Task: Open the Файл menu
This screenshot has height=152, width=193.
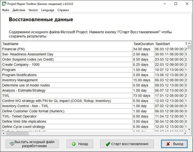Action: [x=6, y=10]
